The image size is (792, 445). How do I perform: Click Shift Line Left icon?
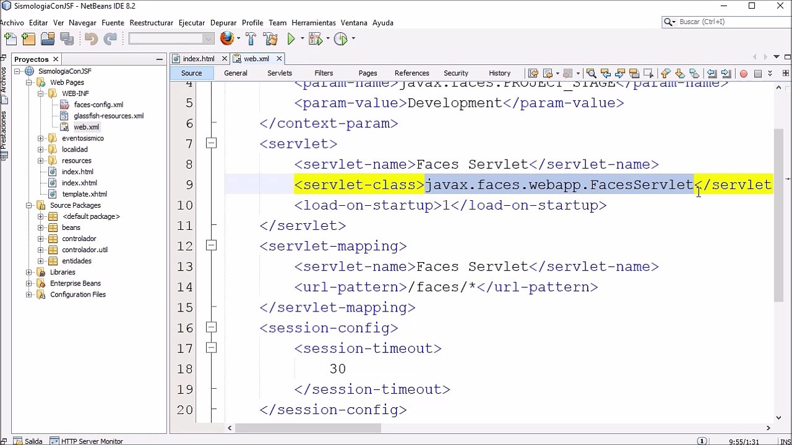712,73
